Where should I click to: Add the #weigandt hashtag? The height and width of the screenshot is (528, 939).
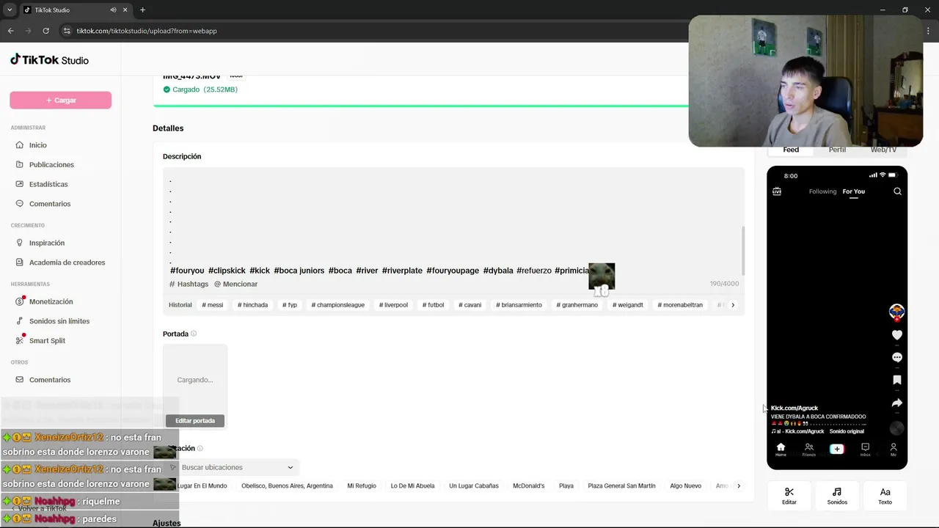(628, 305)
